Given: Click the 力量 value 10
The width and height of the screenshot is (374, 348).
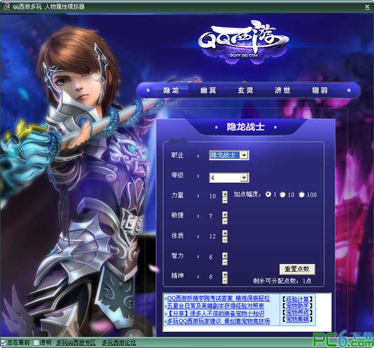Looking at the screenshot, I should pyautogui.click(x=213, y=196).
